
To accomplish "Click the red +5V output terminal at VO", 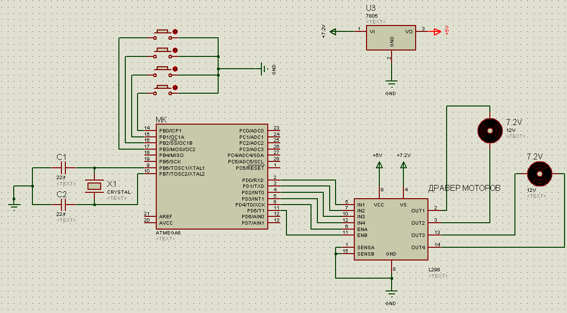I will pos(437,32).
